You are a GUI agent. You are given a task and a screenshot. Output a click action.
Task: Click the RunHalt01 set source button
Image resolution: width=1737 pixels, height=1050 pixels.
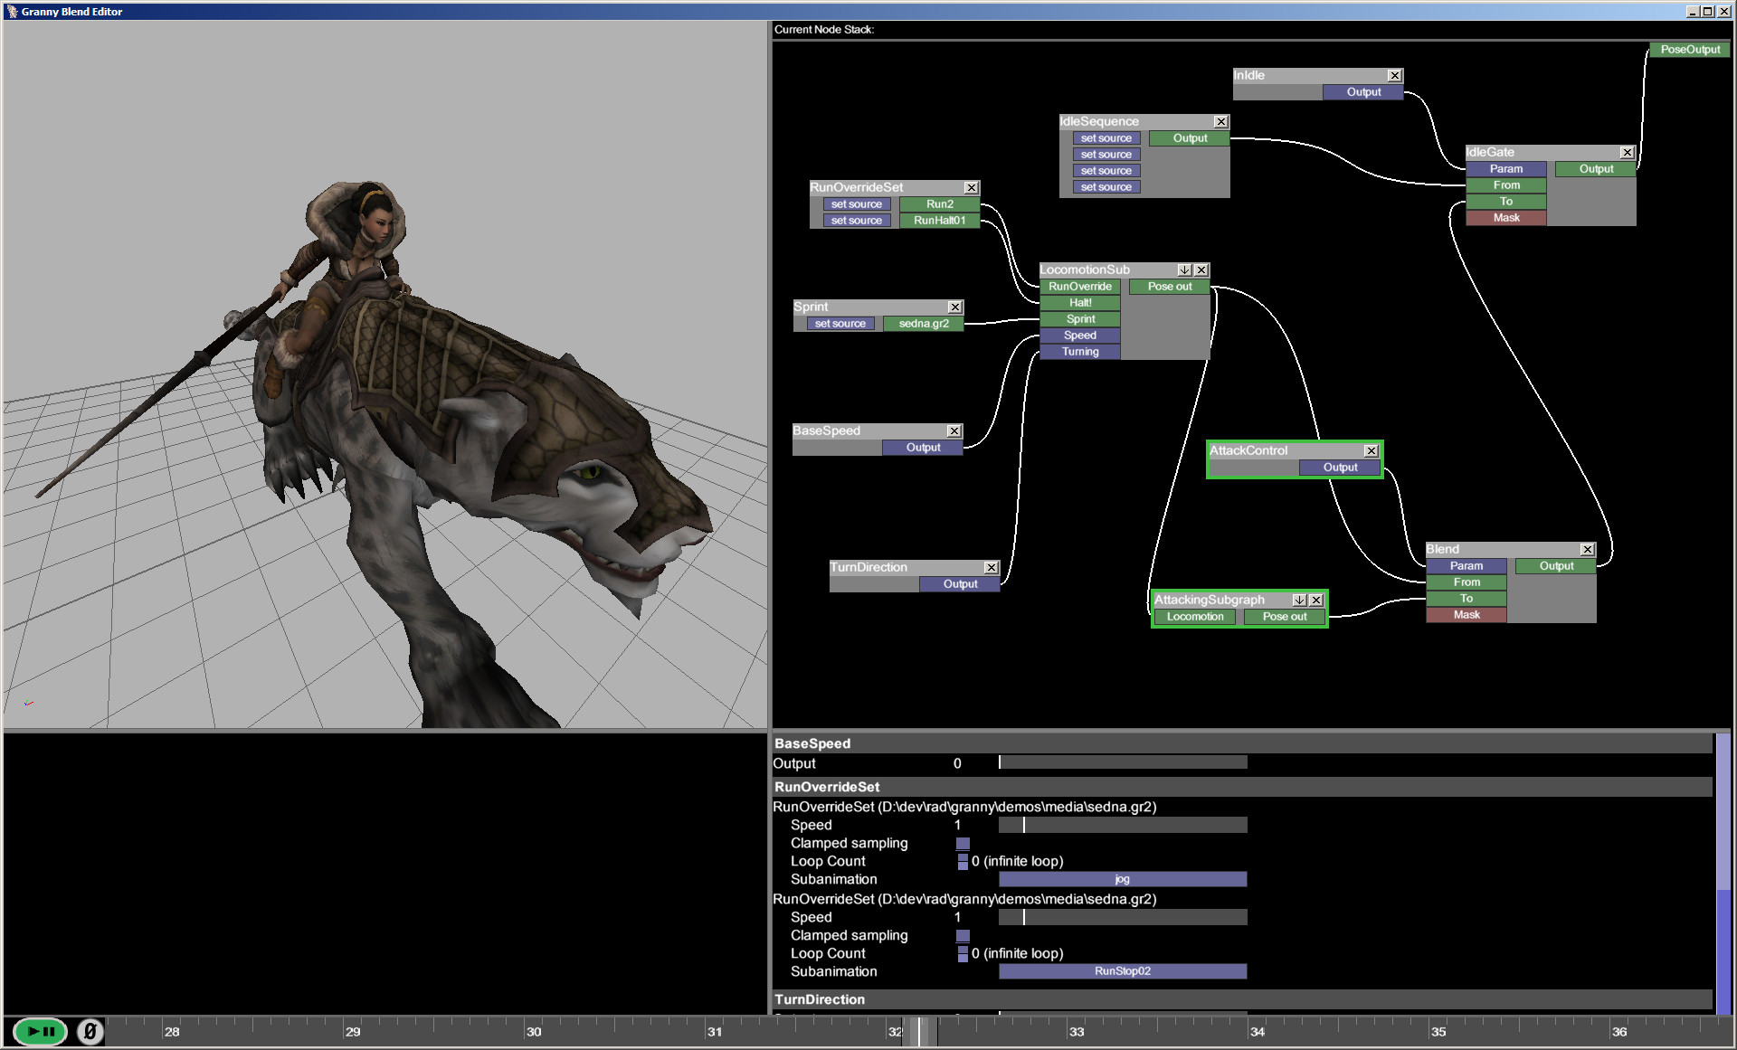coord(856,221)
